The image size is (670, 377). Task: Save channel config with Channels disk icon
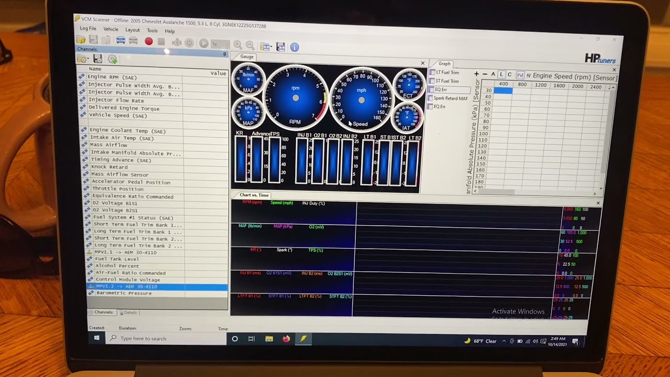(97, 59)
